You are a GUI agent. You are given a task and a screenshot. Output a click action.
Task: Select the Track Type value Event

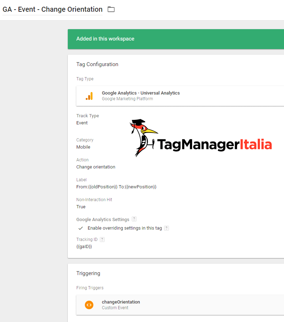pos(82,123)
